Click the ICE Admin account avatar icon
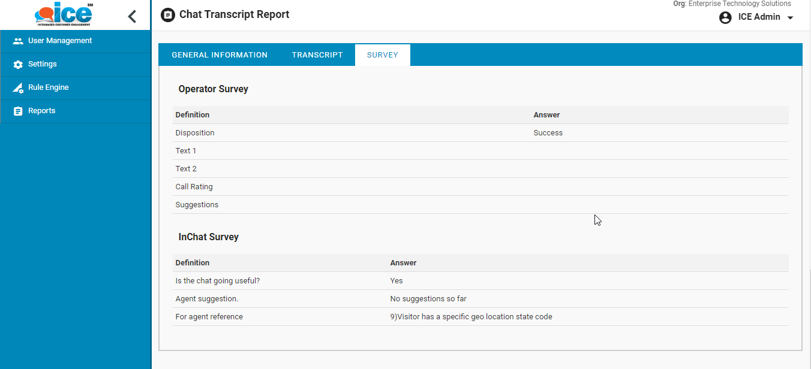This screenshot has height=369, width=811. [x=725, y=17]
